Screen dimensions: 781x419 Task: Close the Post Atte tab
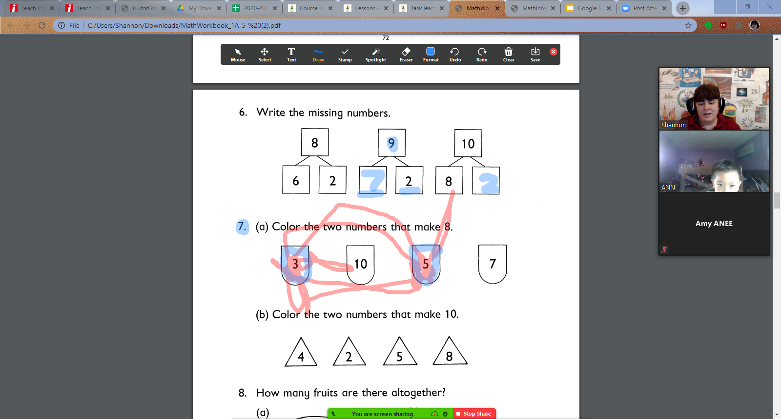[x=664, y=8]
